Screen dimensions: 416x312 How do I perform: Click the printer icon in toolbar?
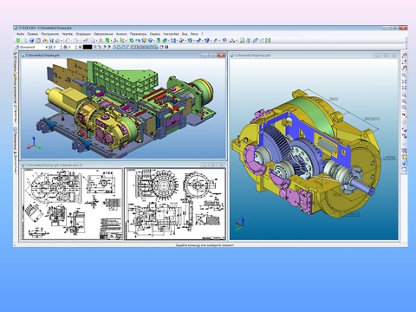tap(57, 41)
